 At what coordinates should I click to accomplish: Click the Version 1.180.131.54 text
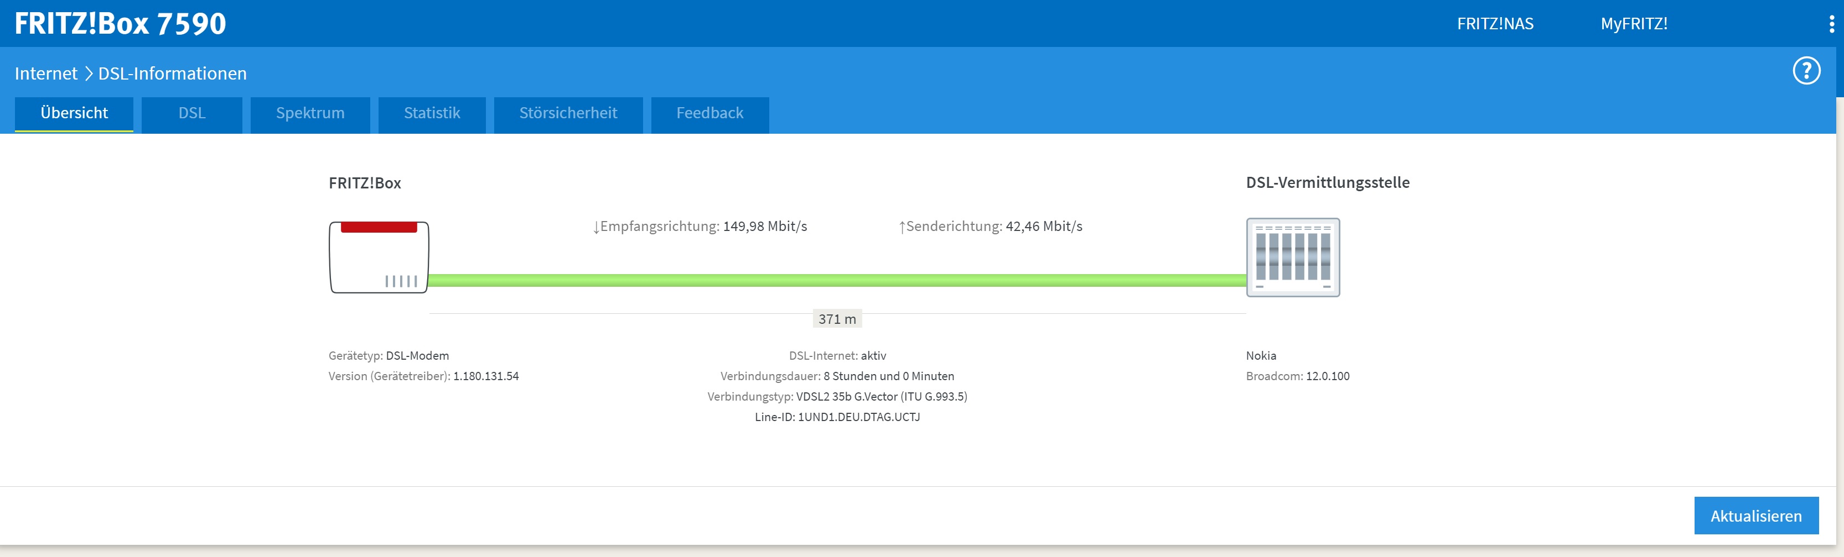[x=424, y=376]
